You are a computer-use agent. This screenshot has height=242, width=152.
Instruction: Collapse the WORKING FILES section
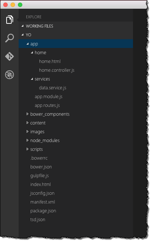pyautogui.click(x=23, y=26)
